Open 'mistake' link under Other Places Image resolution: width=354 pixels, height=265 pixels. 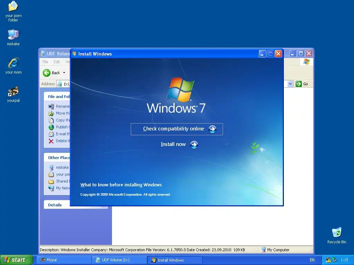point(62,167)
